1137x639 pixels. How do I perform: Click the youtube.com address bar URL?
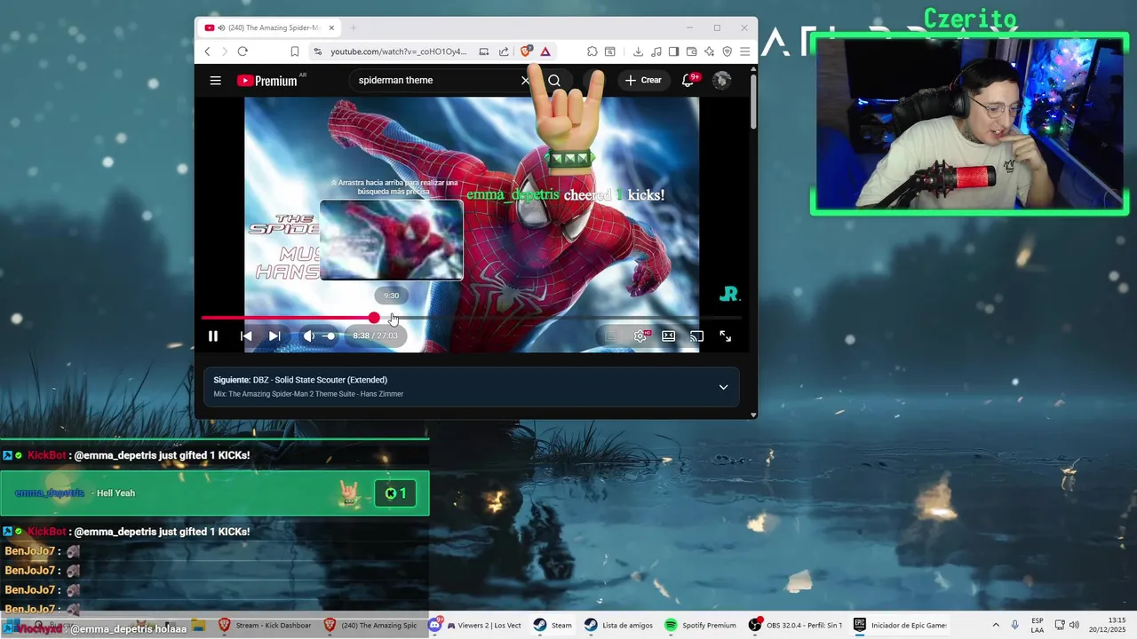pyautogui.click(x=398, y=51)
